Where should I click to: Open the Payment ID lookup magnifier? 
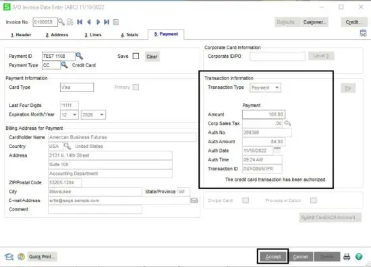click(x=80, y=56)
